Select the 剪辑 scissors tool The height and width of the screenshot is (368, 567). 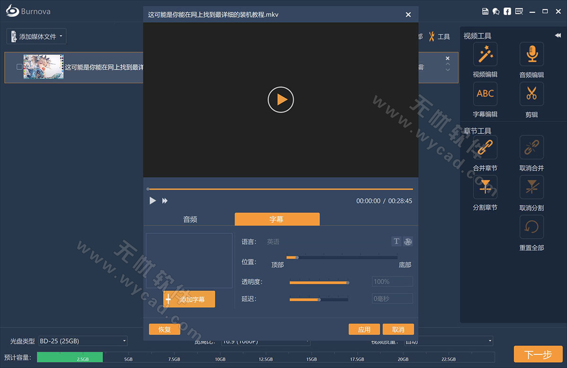pos(531,94)
